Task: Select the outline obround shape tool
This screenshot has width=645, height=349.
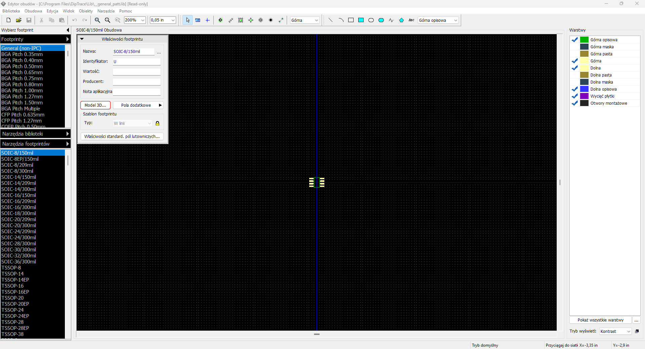Action: (x=371, y=20)
